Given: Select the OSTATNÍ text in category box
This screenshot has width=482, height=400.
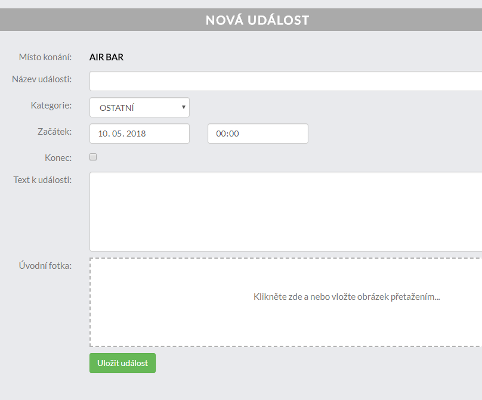Looking at the screenshot, I should 117,108.
